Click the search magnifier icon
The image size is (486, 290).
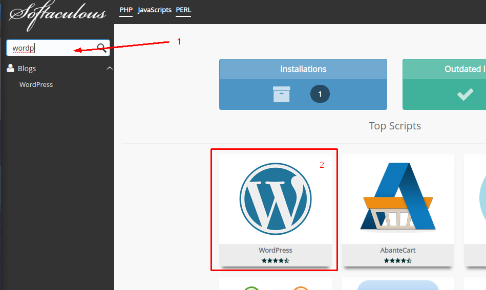click(x=102, y=48)
